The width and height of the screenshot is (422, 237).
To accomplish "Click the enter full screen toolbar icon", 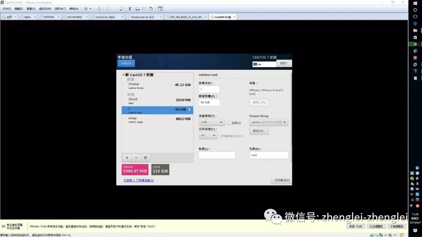I will (x=144, y=9).
